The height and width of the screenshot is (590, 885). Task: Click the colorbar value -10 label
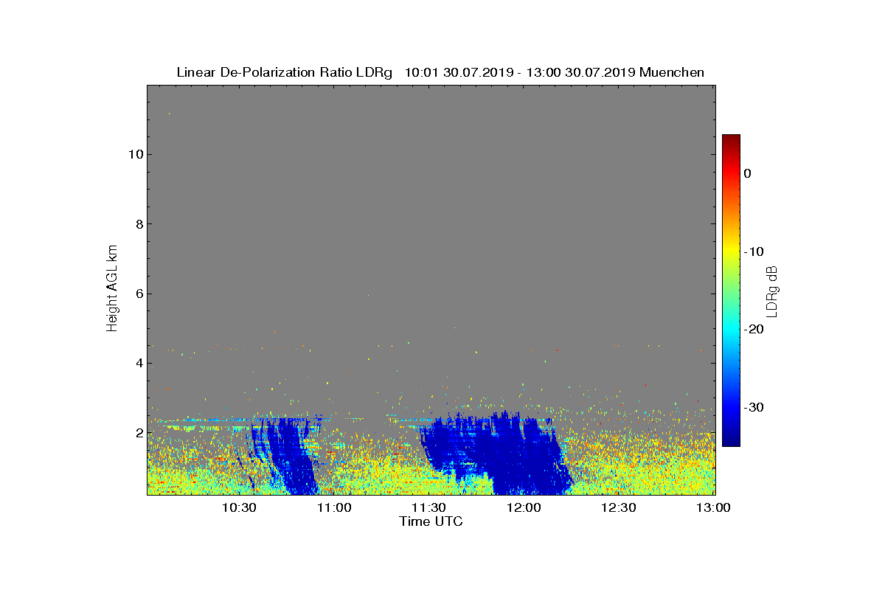753,251
